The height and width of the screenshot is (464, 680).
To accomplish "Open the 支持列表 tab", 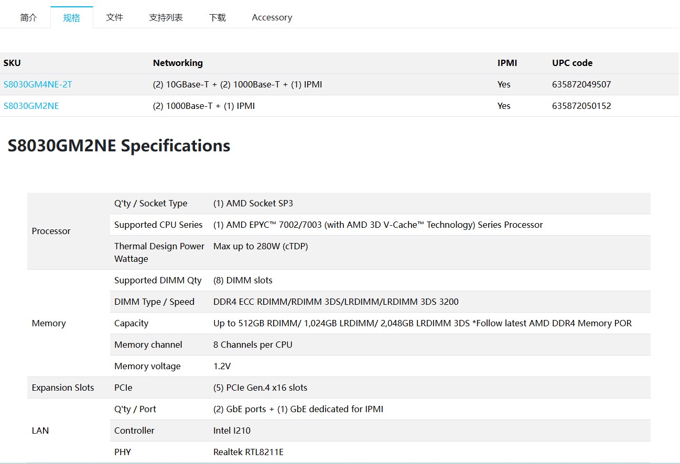I will coord(166,17).
